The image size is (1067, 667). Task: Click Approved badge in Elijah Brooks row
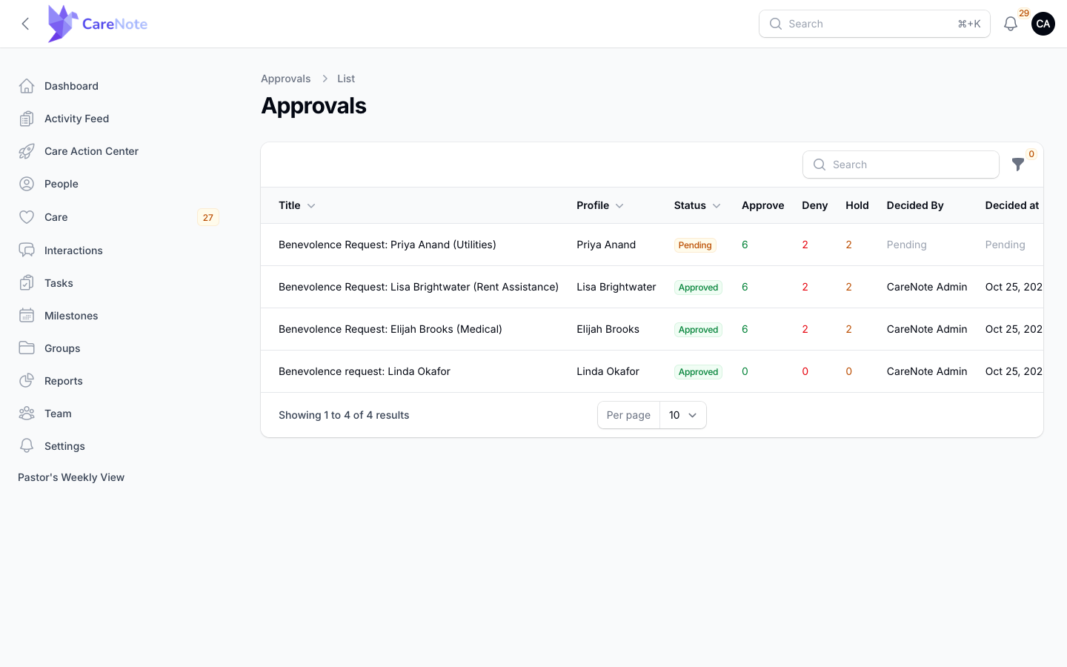[x=698, y=330]
